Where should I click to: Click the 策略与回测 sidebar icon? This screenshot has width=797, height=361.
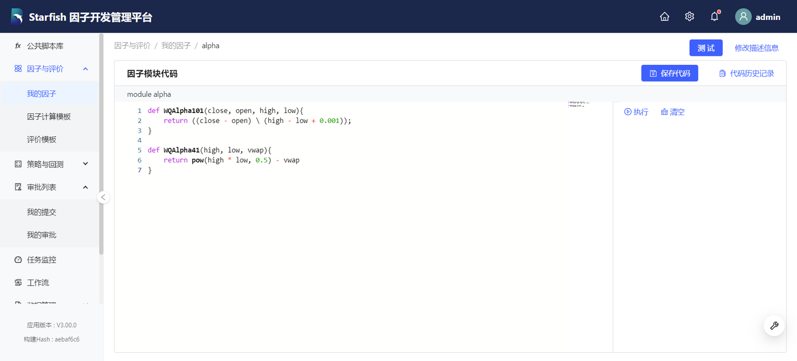point(18,164)
